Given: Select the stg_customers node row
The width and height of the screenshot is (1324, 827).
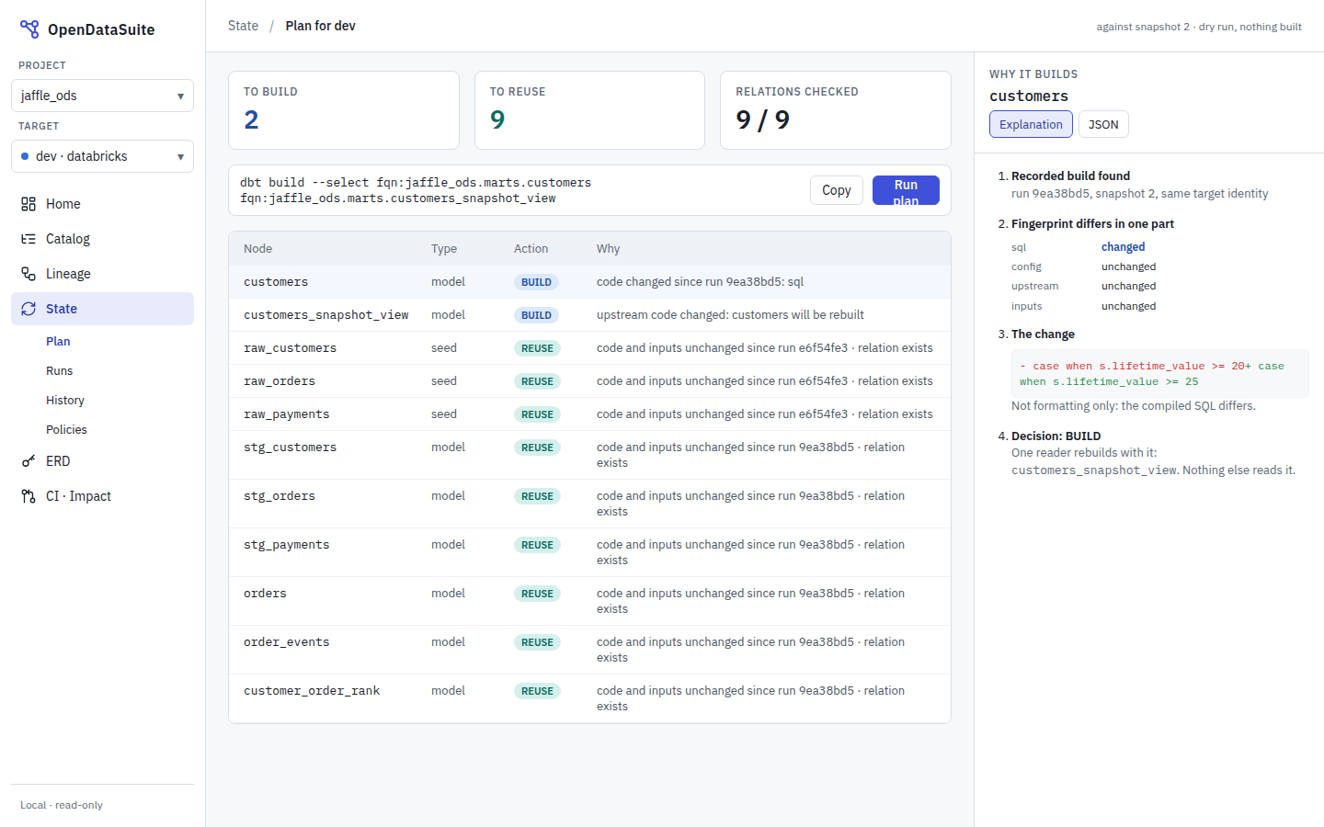Looking at the screenshot, I should point(589,455).
